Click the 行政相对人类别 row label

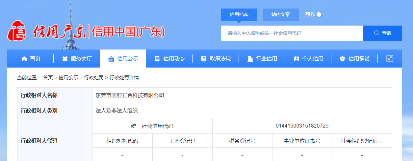click(39, 111)
